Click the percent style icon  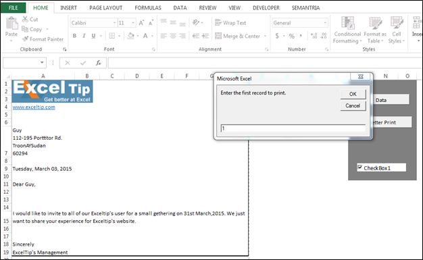pos(292,36)
